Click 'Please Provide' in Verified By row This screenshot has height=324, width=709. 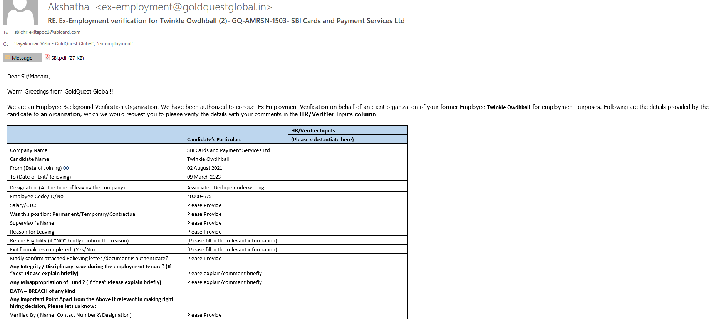tap(204, 315)
